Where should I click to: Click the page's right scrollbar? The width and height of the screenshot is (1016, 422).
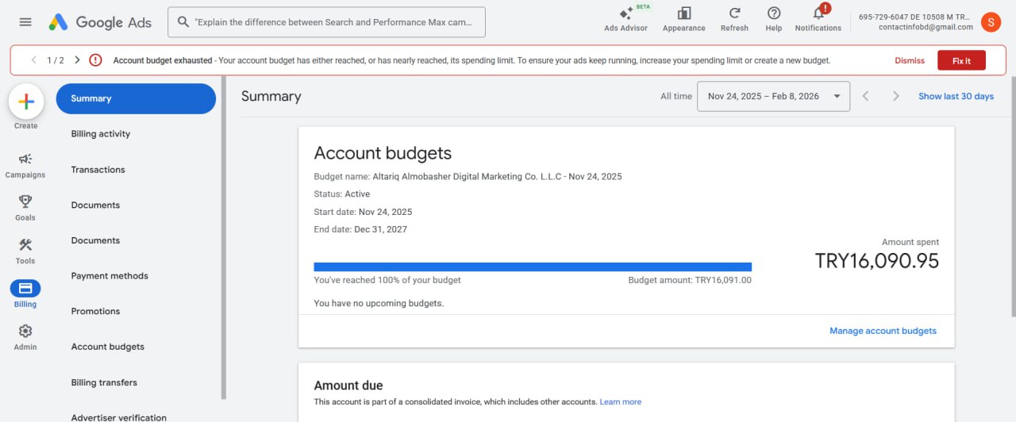point(1013,197)
